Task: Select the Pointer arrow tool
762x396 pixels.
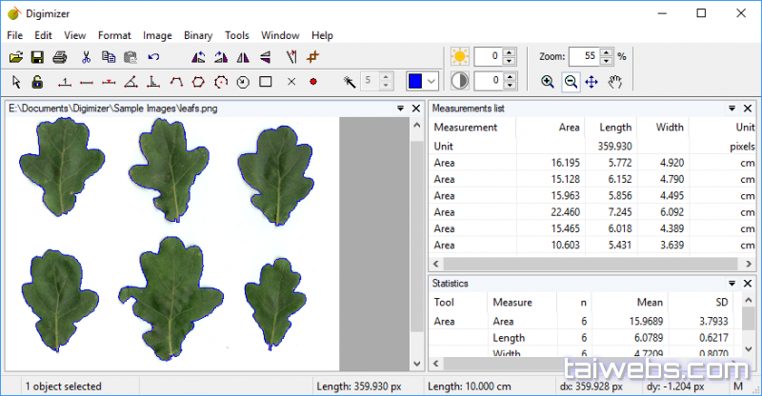Action: point(16,82)
